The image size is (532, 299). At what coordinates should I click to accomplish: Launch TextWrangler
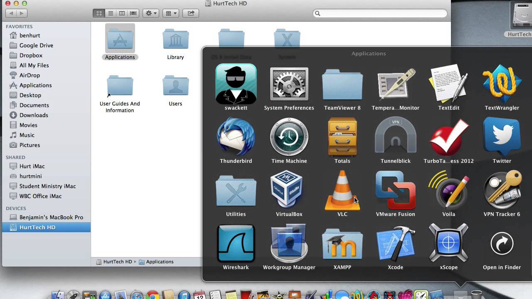[502, 84]
